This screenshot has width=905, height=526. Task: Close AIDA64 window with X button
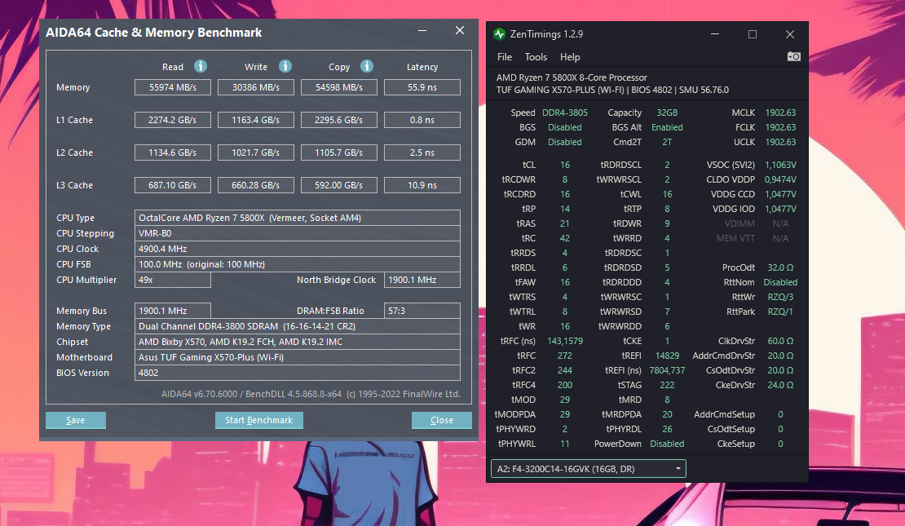point(459,31)
